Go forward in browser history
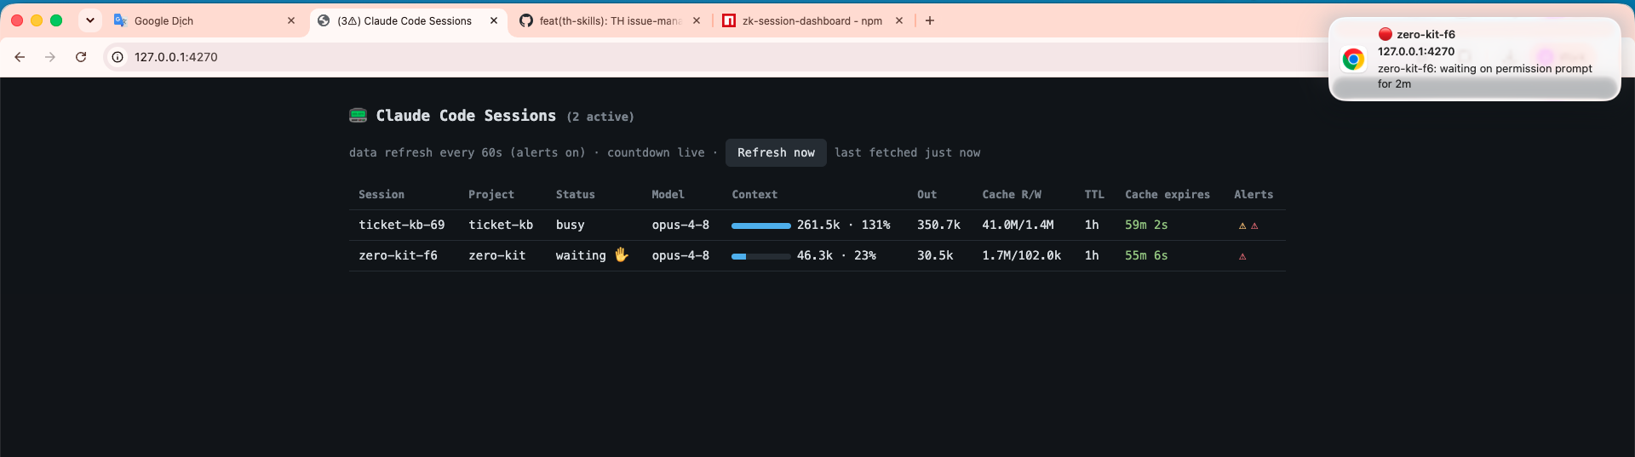 pyautogui.click(x=50, y=57)
